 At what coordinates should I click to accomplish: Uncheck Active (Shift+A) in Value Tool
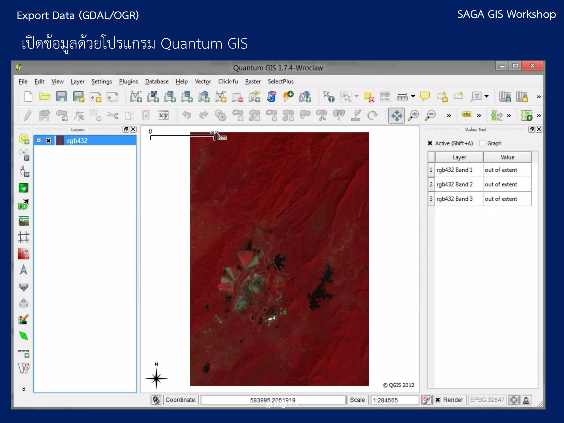click(430, 143)
